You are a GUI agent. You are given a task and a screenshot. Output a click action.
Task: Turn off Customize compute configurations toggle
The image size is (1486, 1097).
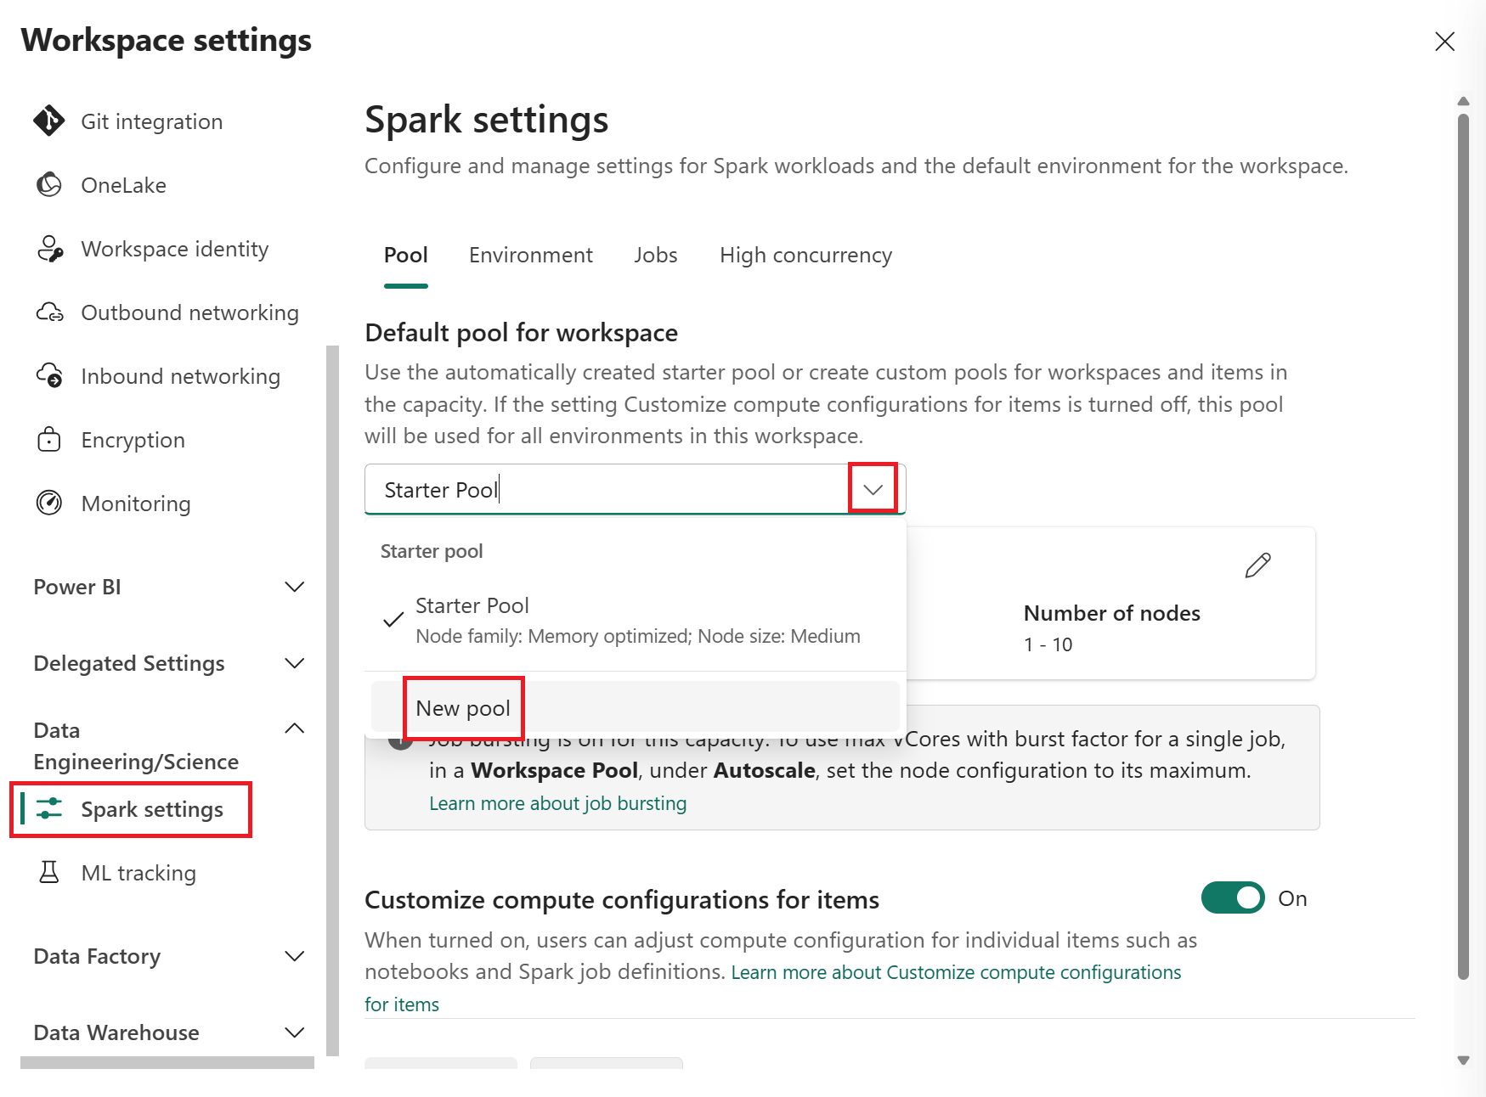tap(1233, 897)
